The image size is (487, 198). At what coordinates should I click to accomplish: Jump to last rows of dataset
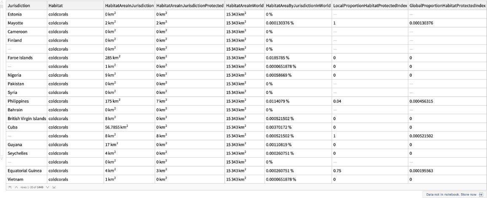tap(54, 187)
